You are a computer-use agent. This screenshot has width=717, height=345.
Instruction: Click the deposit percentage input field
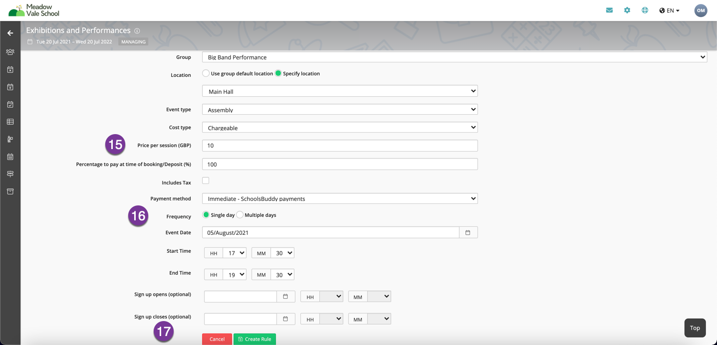tap(340, 164)
